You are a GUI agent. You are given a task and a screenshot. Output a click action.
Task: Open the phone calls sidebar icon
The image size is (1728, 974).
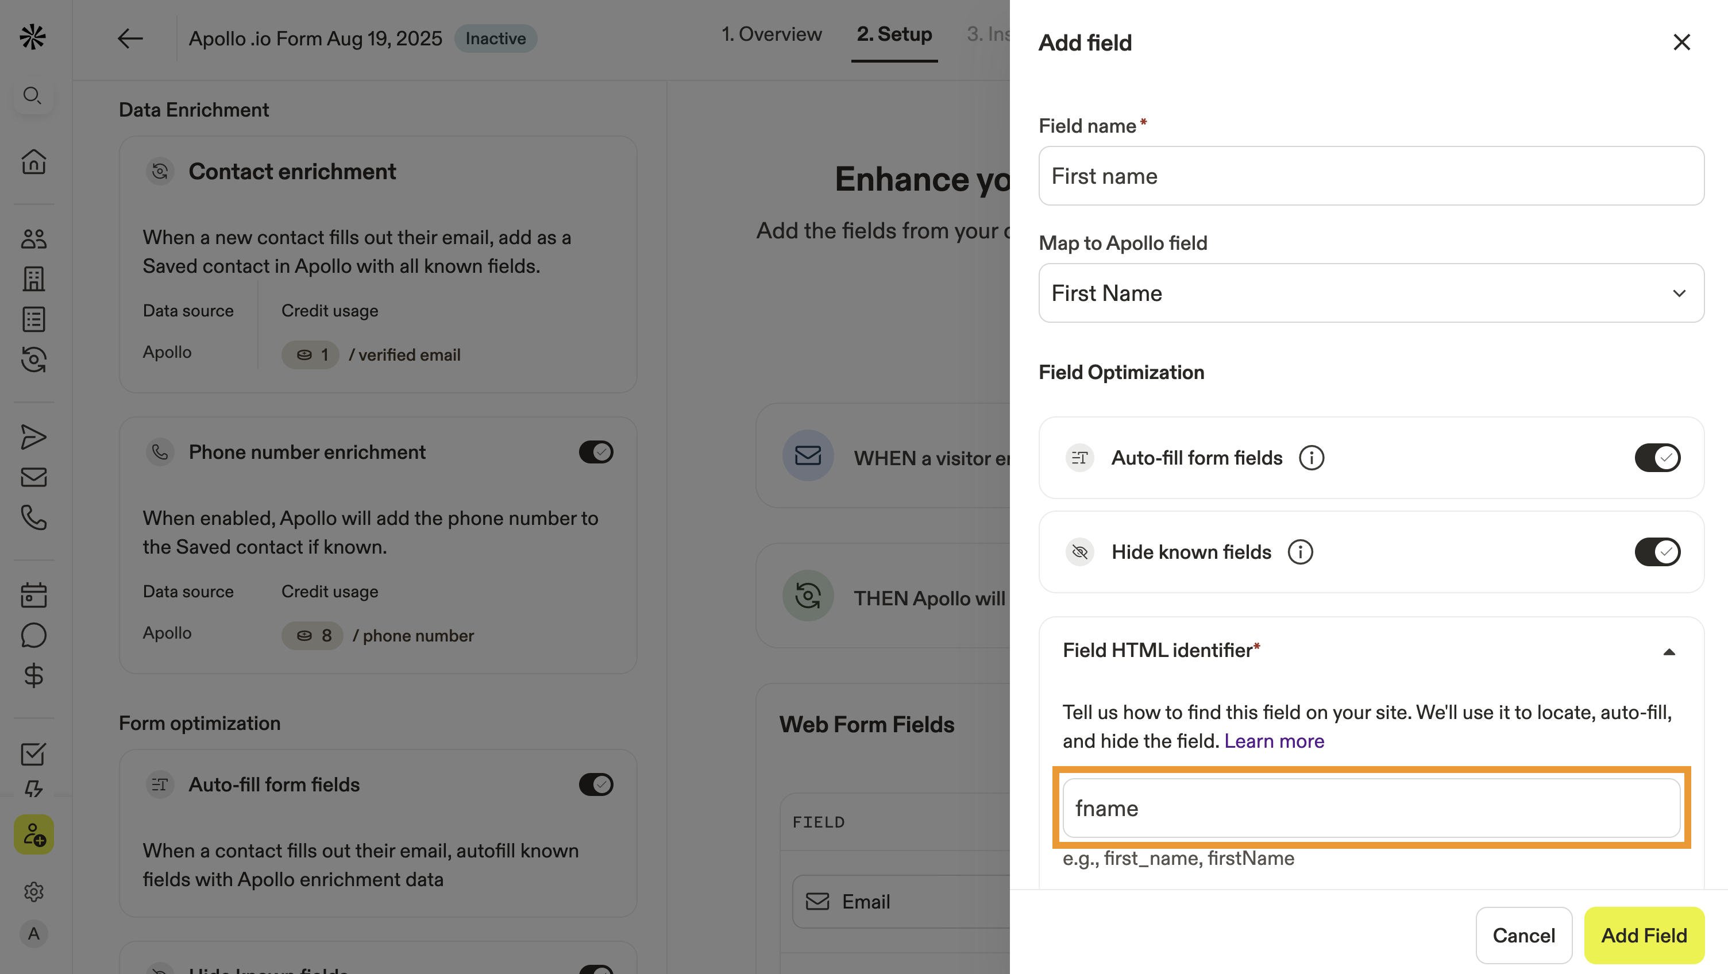coord(33,517)
